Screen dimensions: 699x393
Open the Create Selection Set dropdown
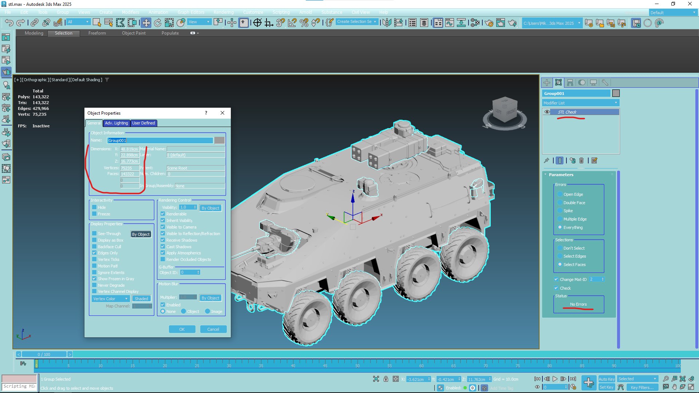tap(356, 22)
